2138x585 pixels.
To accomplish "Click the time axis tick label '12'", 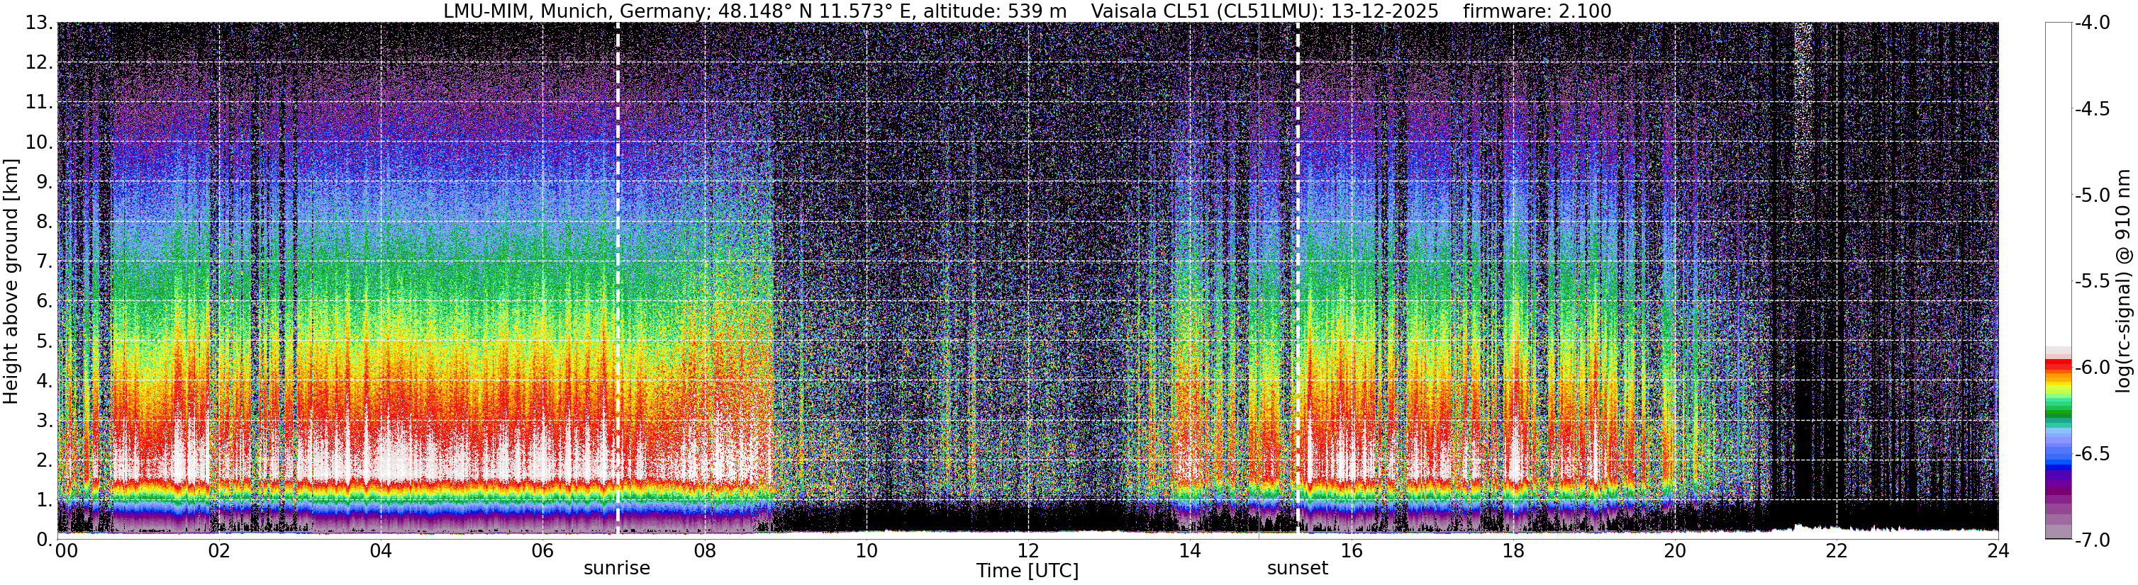I will [x=1028, y=551].
